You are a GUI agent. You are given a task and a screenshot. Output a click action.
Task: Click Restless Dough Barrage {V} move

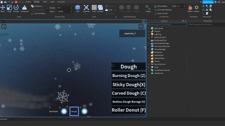pyautogui.click(x=129, y=102)
